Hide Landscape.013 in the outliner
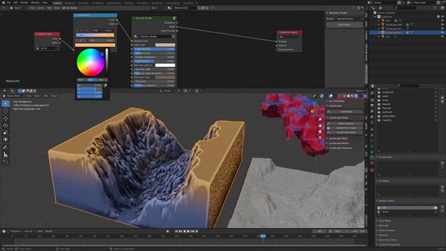446x251 pixels. (442, 33)
